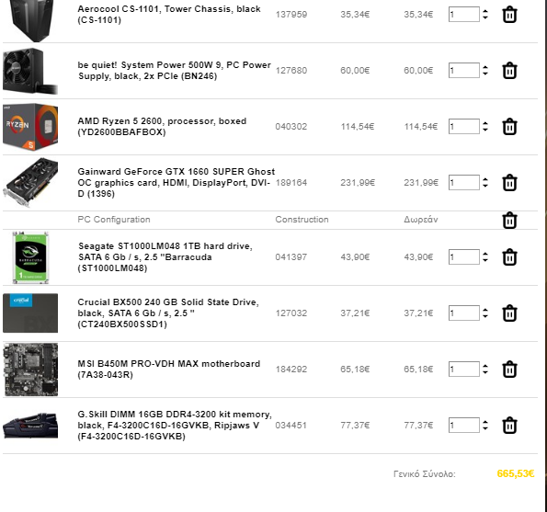Viewport: 547px width, 512px height.
Task: Increase quantity of Aerocool chassis
Action: tap(485, 12)
